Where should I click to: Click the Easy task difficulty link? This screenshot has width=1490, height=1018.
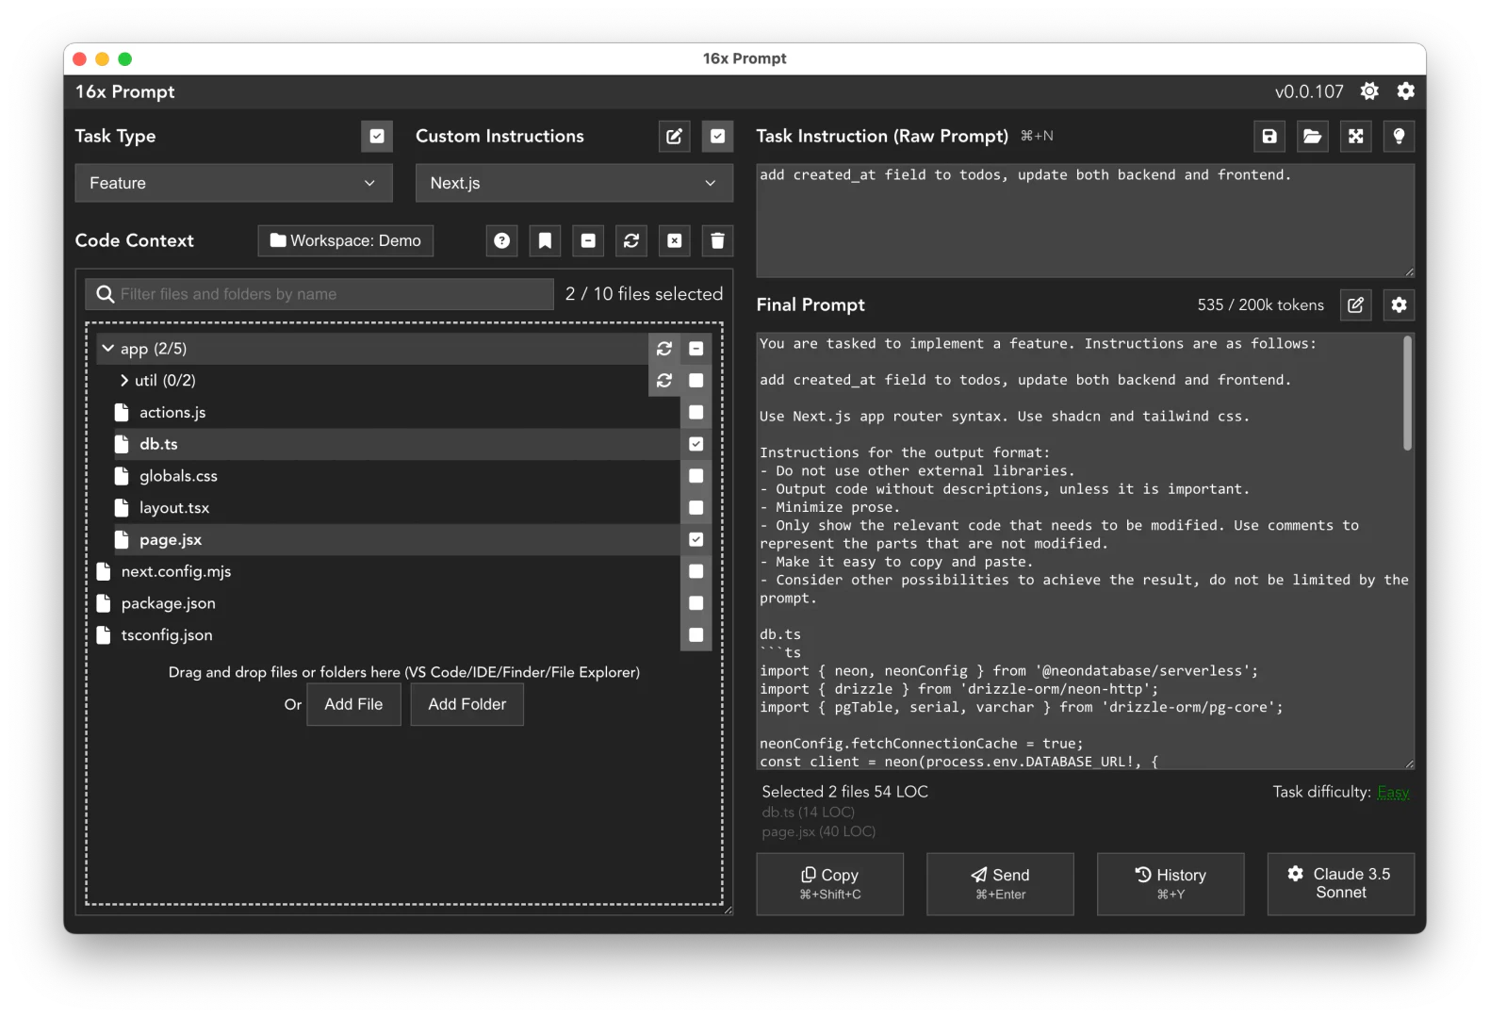point(1393,793)
